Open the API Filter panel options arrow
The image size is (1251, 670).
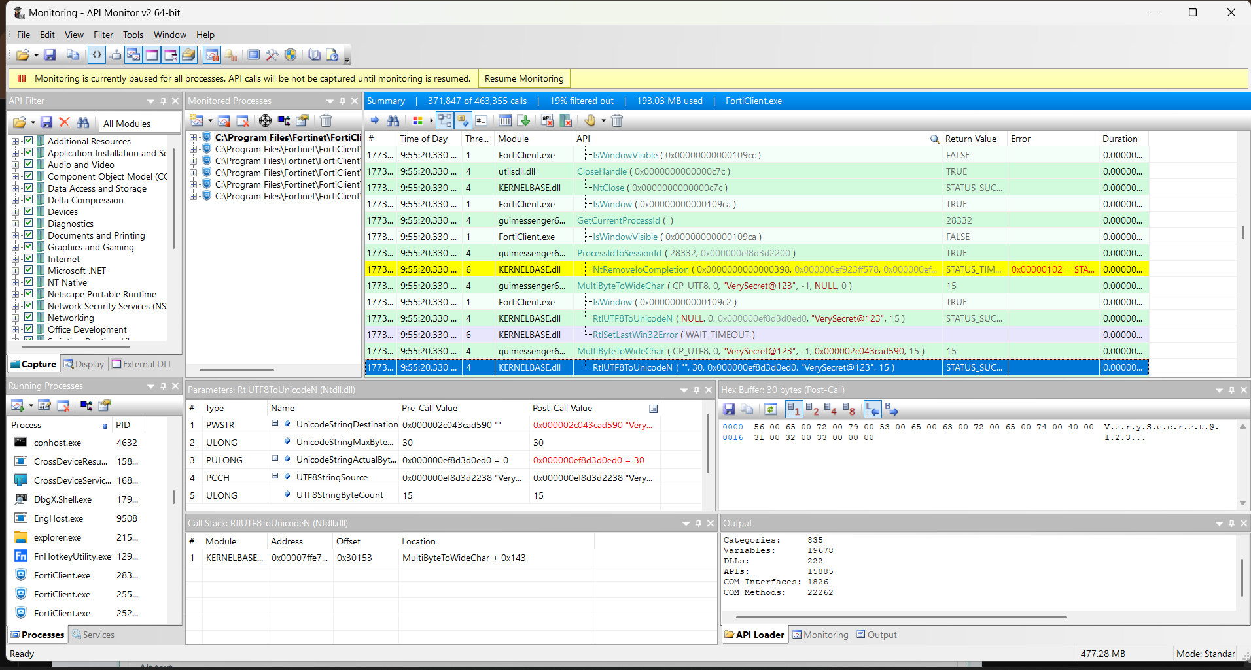click(x=150, y=101)
